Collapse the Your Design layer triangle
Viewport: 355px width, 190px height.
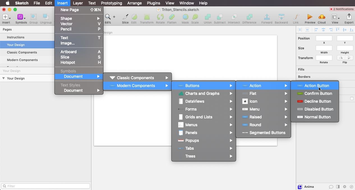pos(4,78)
